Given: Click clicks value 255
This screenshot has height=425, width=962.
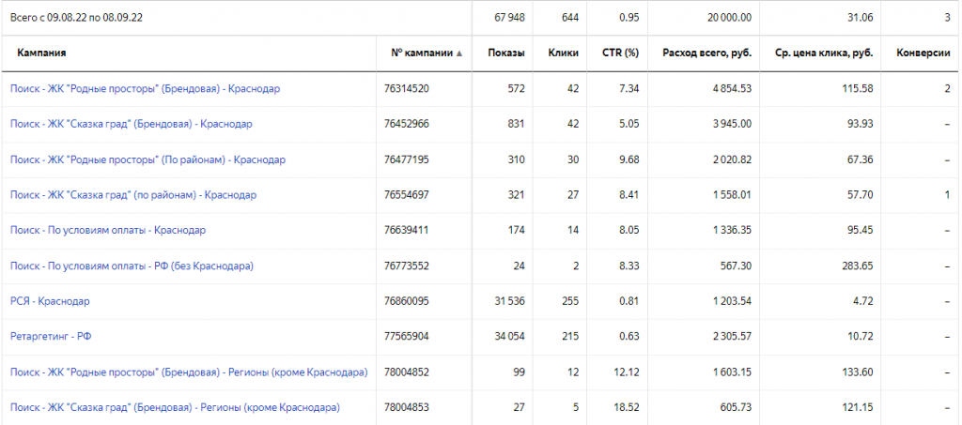Looking at the screenshot, I should coord(570,301).
